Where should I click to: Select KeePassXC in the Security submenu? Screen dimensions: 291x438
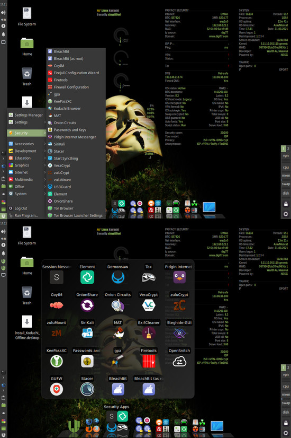[x=76, y=101]
